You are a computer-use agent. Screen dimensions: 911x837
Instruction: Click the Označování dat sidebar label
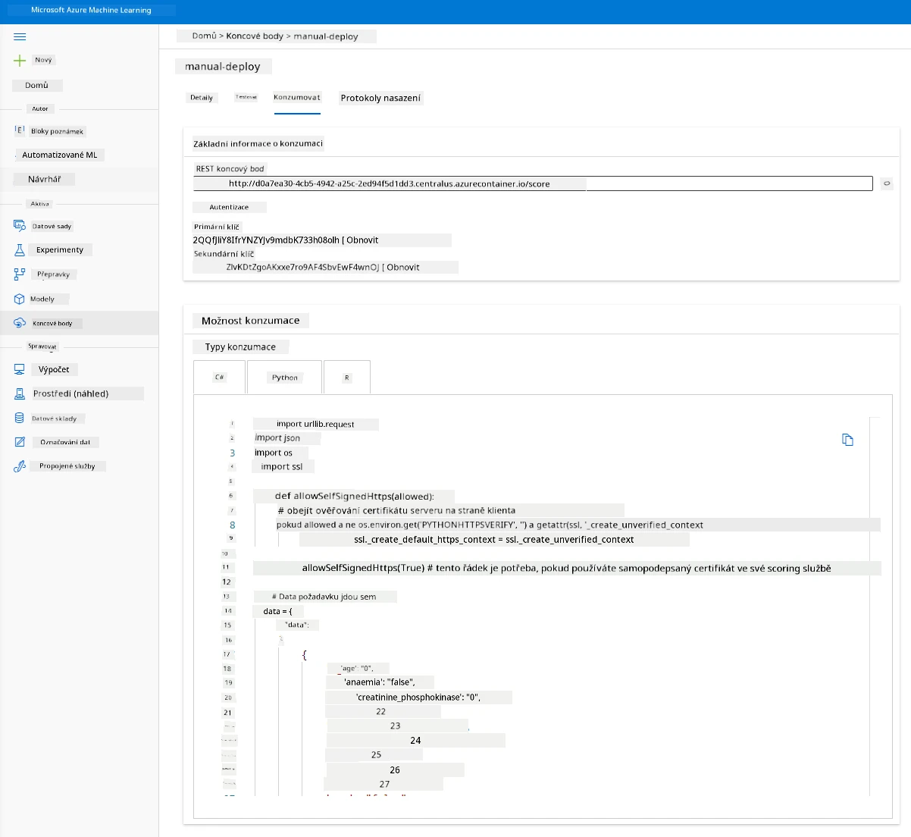[65, 442]
